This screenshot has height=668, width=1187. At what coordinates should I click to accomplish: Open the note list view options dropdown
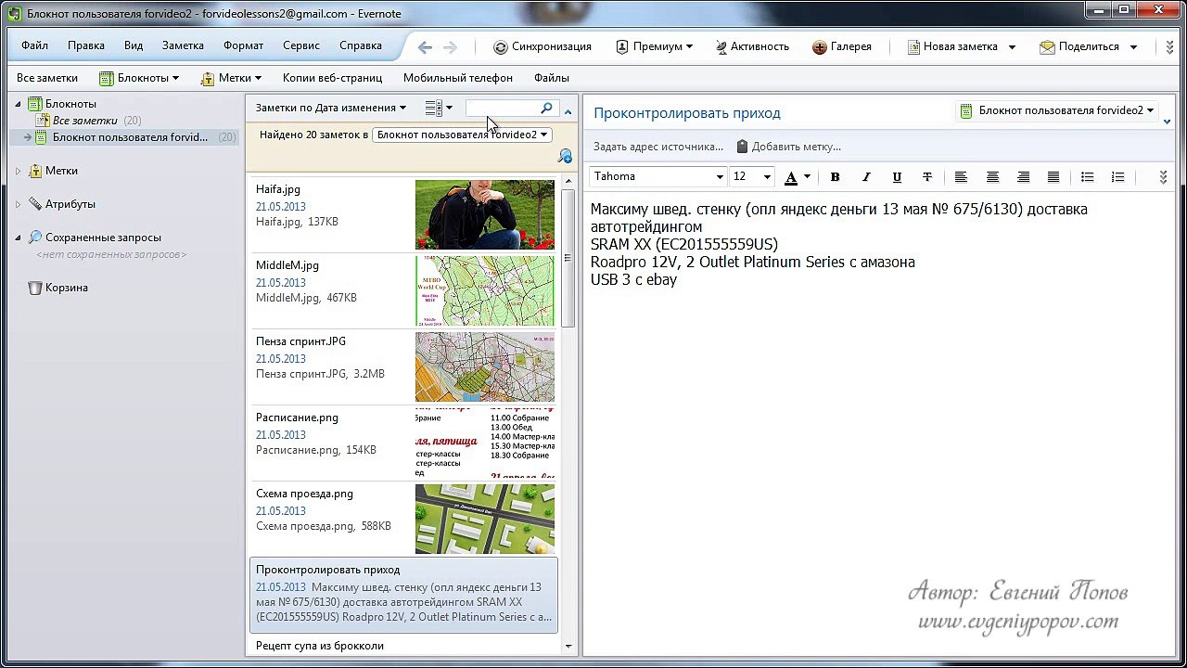tap(439, 109)
